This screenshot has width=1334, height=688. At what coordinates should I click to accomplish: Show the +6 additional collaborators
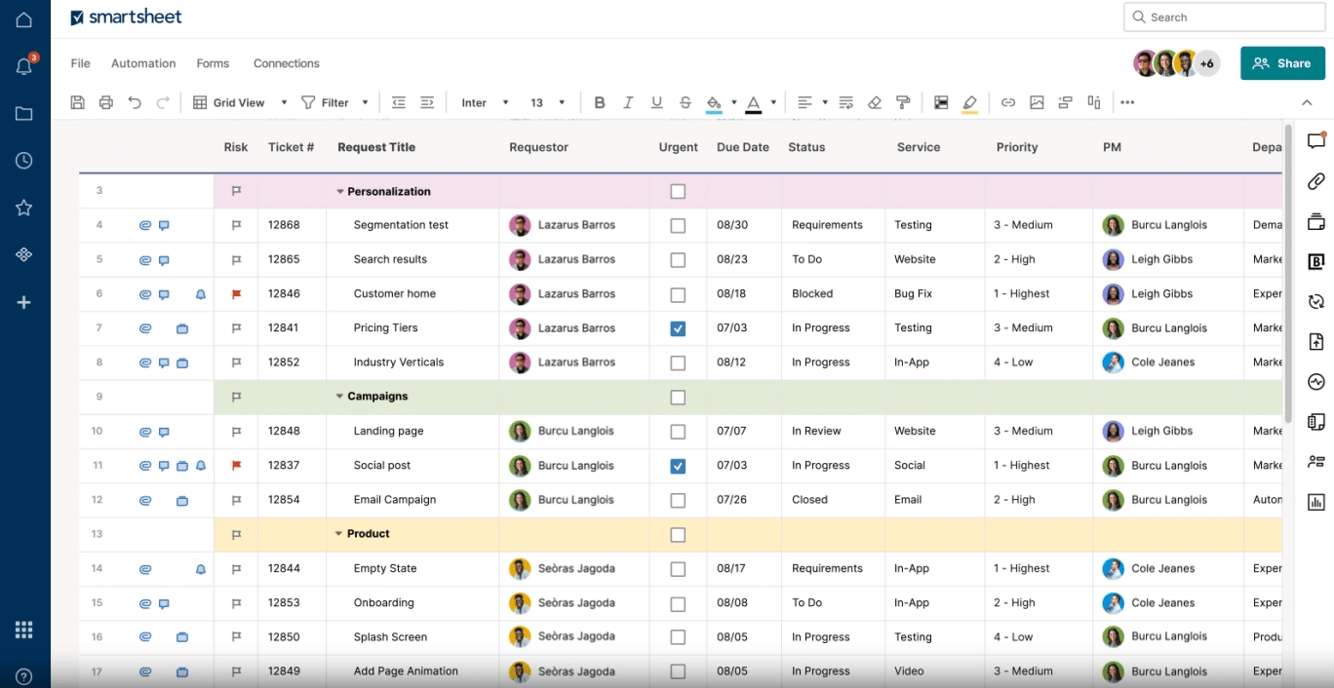click(x=1207, y=63)
